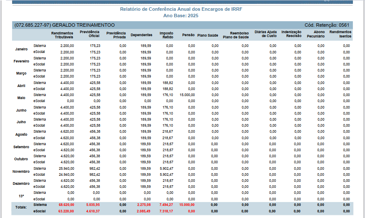Select the Ano Base: 2025 subtitle

click(181, 16)
